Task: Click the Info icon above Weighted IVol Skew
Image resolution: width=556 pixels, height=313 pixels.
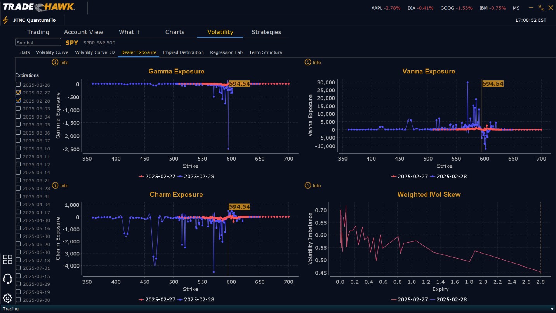Action: click(308, 185)
